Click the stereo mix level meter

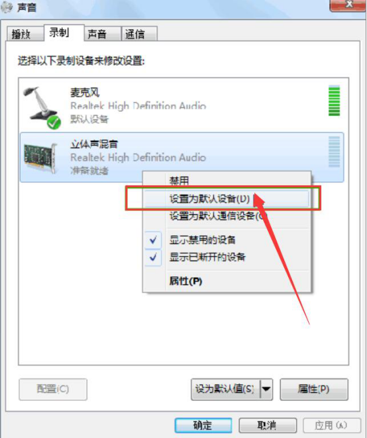pos(334,152)
